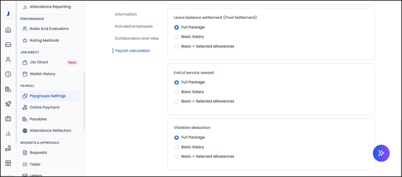Click the rocket icon in left rail
This screenshot has height=177, width=402.
coord(8,104)
